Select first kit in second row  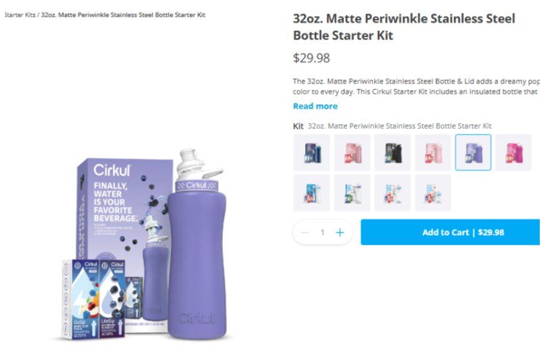pos(311,193)
